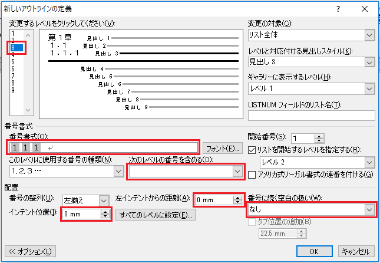Increase the 左インデントからの距離 value
Viewport: 380px width, 263px height.
238,198
